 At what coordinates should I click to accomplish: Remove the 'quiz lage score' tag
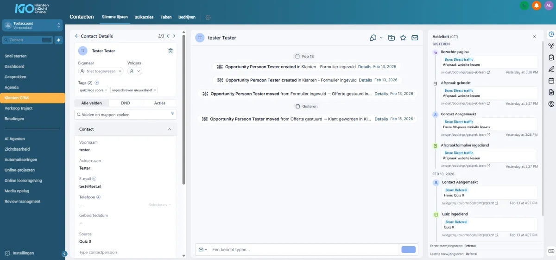pyautogui.click(x=106, y=90)
